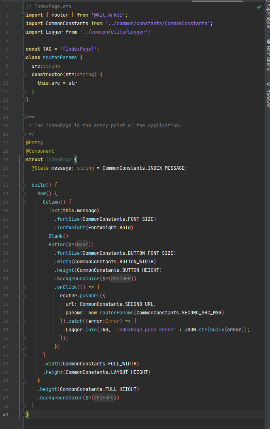The width and height of the screenshot is (270, 429).
Task: Expand the folded '#007DFF' color resource
Action: pyautogui.click(x=121, y=279)
